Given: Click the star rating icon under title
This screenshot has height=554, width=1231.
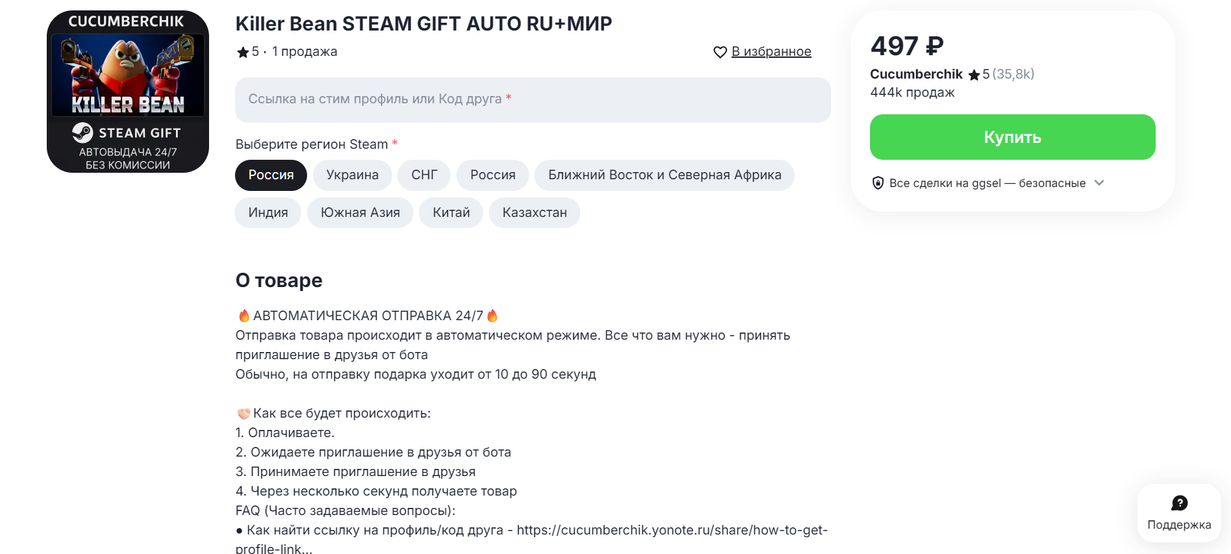Looking at the screenshot, I should point(243,52).
